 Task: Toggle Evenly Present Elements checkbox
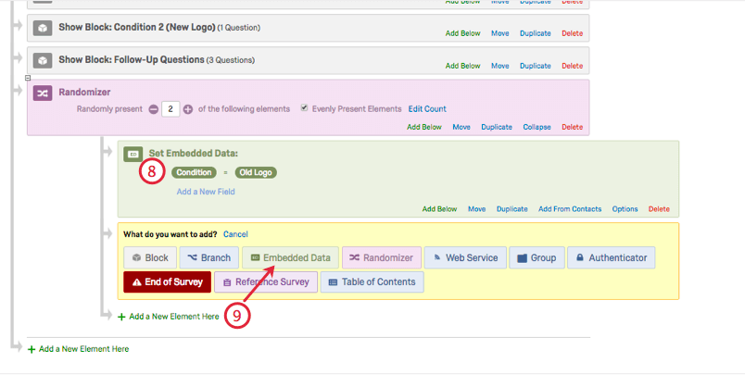click(304, 108)
